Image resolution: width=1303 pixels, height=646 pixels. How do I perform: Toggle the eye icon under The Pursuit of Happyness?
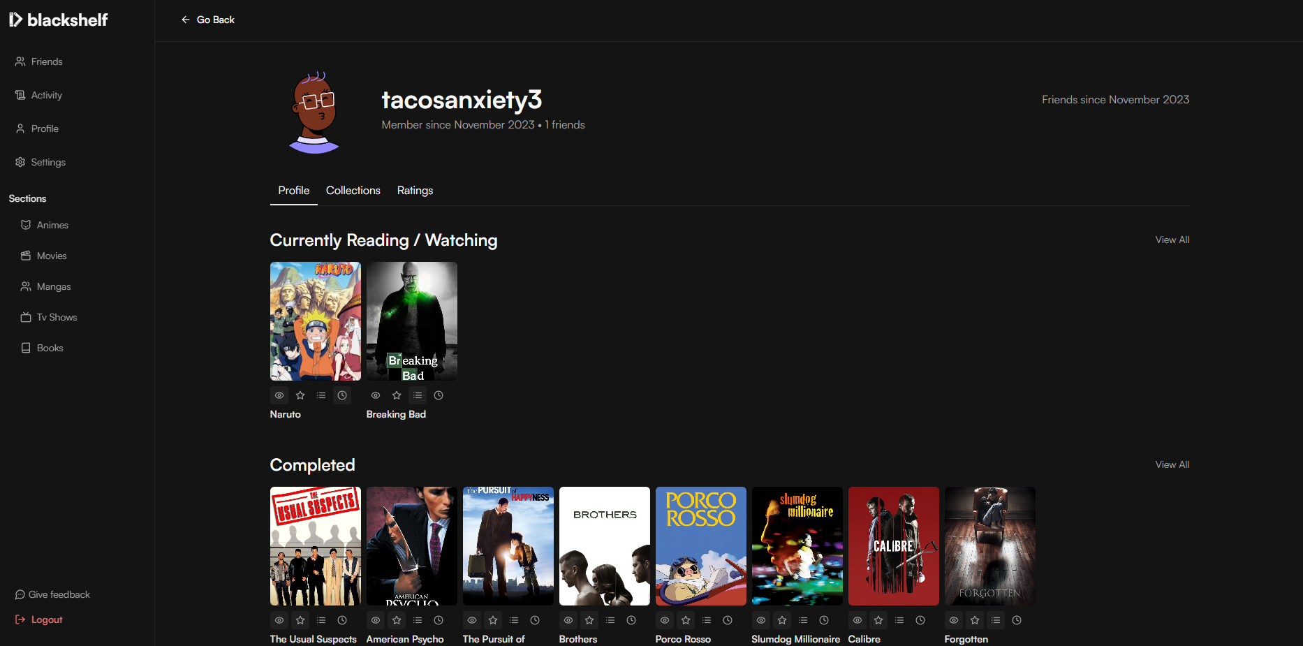472,620
